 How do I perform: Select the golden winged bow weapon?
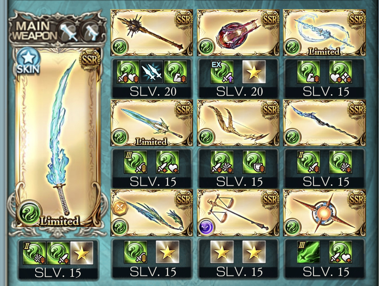(x=238, y=123)
